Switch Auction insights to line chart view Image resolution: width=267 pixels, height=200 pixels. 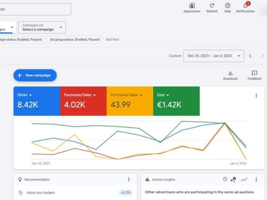coord(244,179)
